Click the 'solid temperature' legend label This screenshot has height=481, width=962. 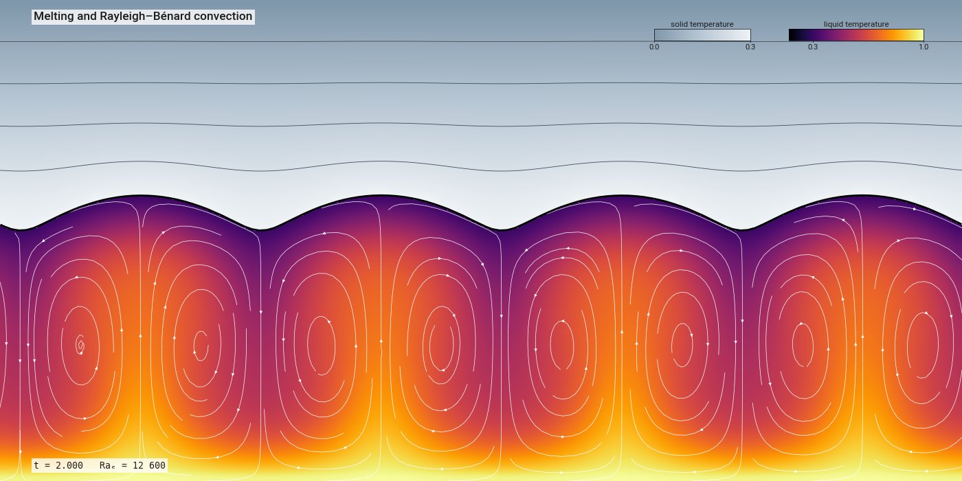click(x=702, y=24)
